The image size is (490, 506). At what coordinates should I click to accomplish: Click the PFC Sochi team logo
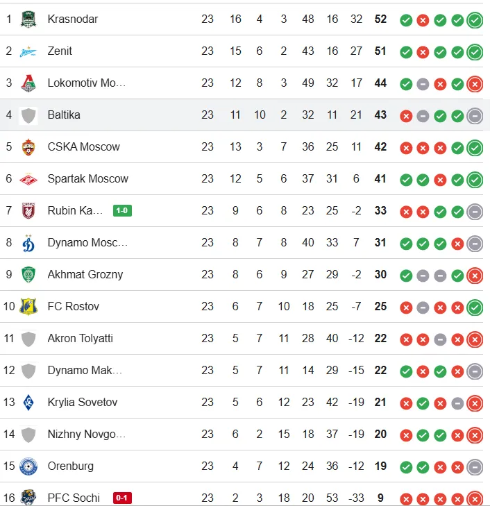(x=28, y=497)
